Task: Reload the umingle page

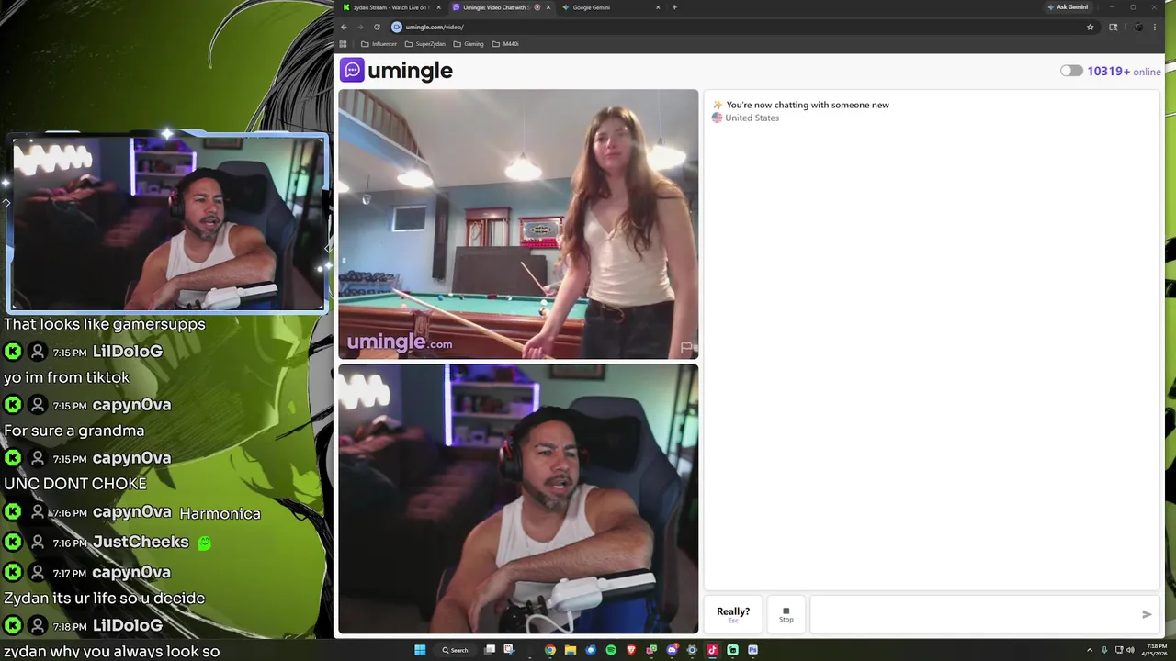Action: point(377,27)
